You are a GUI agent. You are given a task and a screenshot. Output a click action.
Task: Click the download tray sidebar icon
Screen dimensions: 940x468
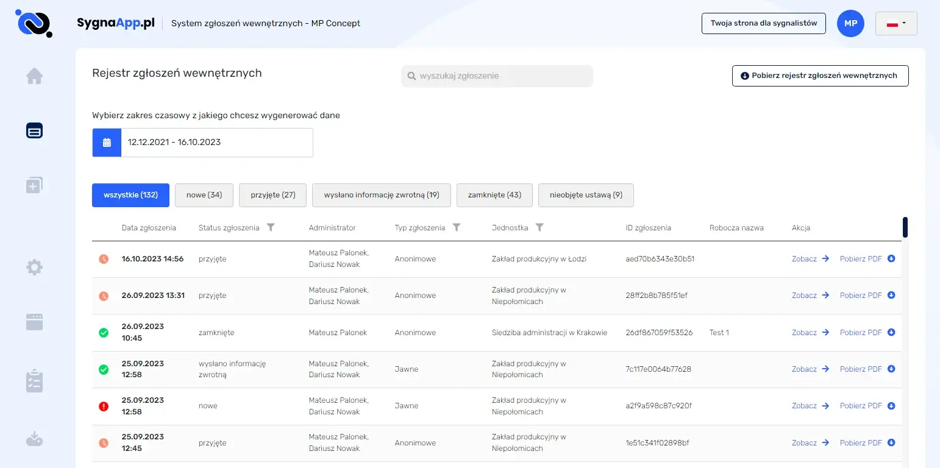34,438
